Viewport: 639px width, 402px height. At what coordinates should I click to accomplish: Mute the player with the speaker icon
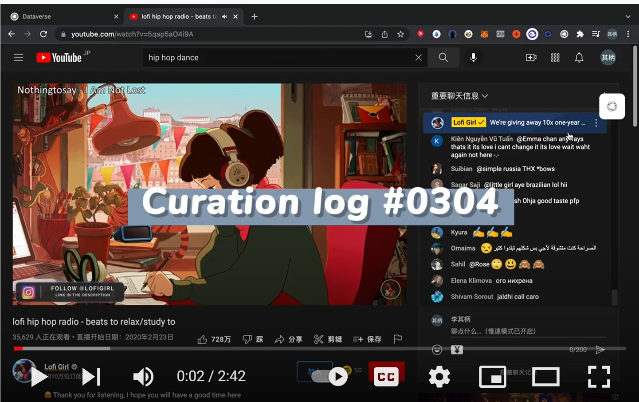coord(143,377)
